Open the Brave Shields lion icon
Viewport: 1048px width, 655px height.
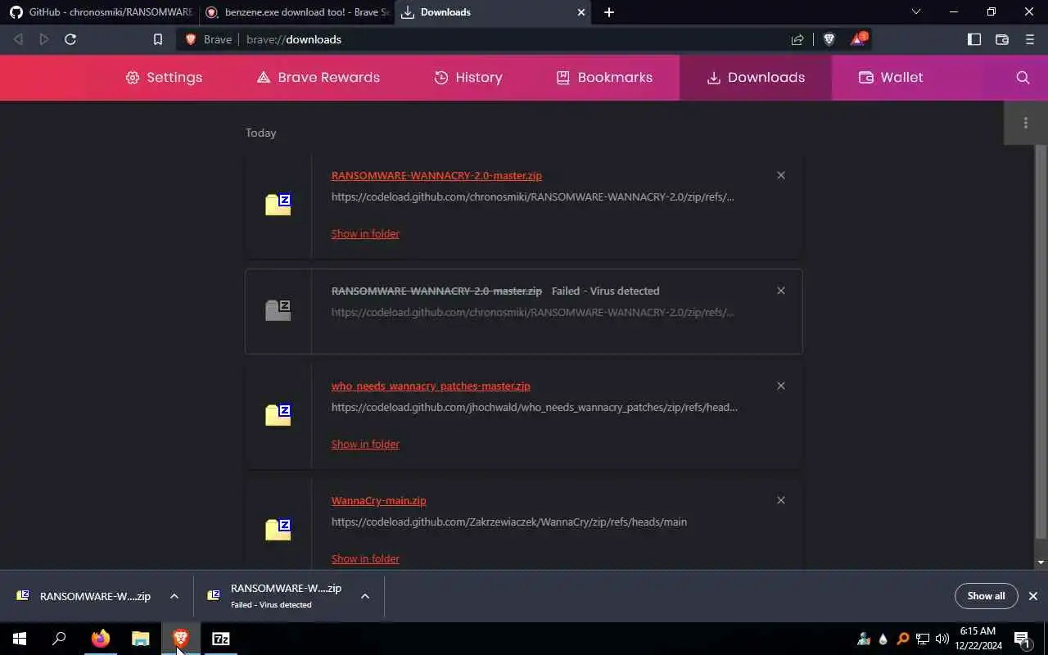point(829,39)
